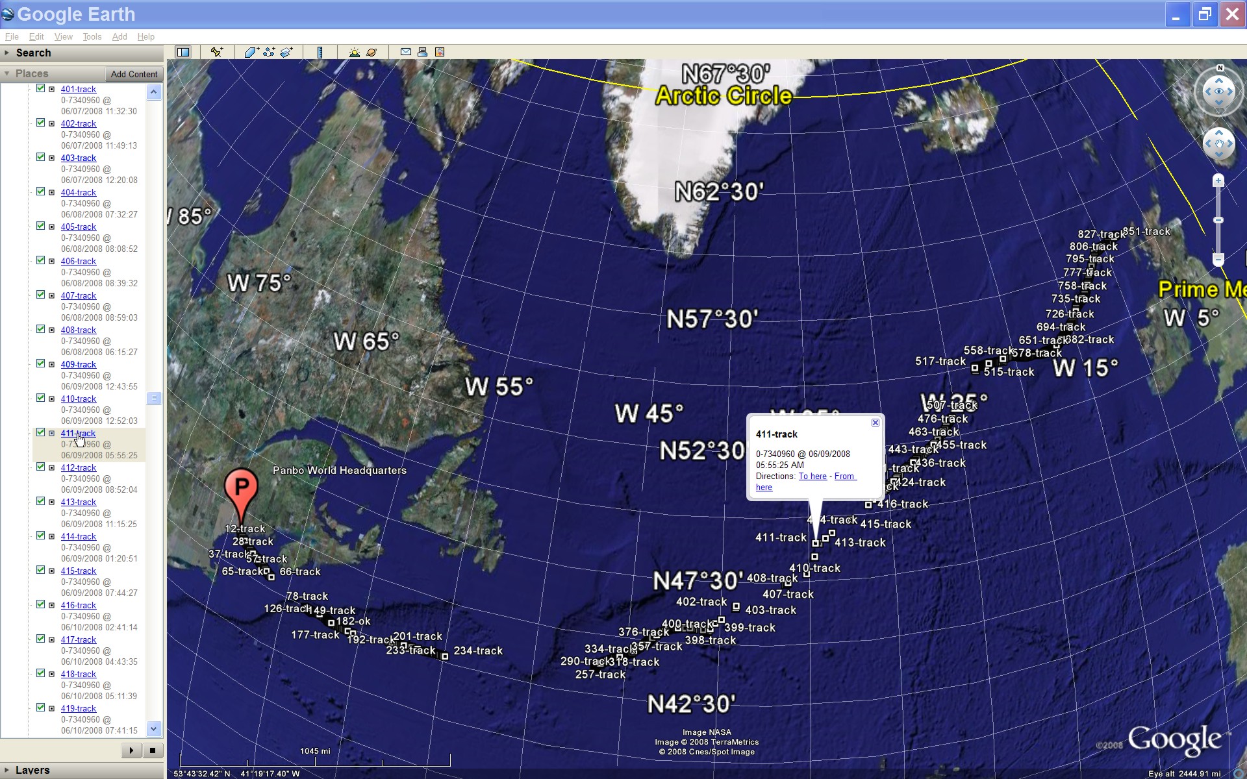Click 06/10/2008 07:41:15 timestamp text
Screen dimensions: 1247x779
tap(99, 730)
